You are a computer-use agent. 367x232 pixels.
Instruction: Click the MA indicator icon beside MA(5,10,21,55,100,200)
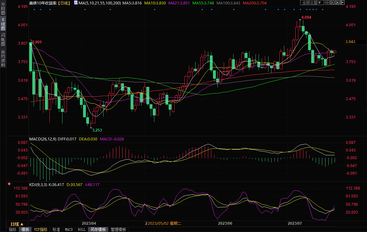coord(75,3)
